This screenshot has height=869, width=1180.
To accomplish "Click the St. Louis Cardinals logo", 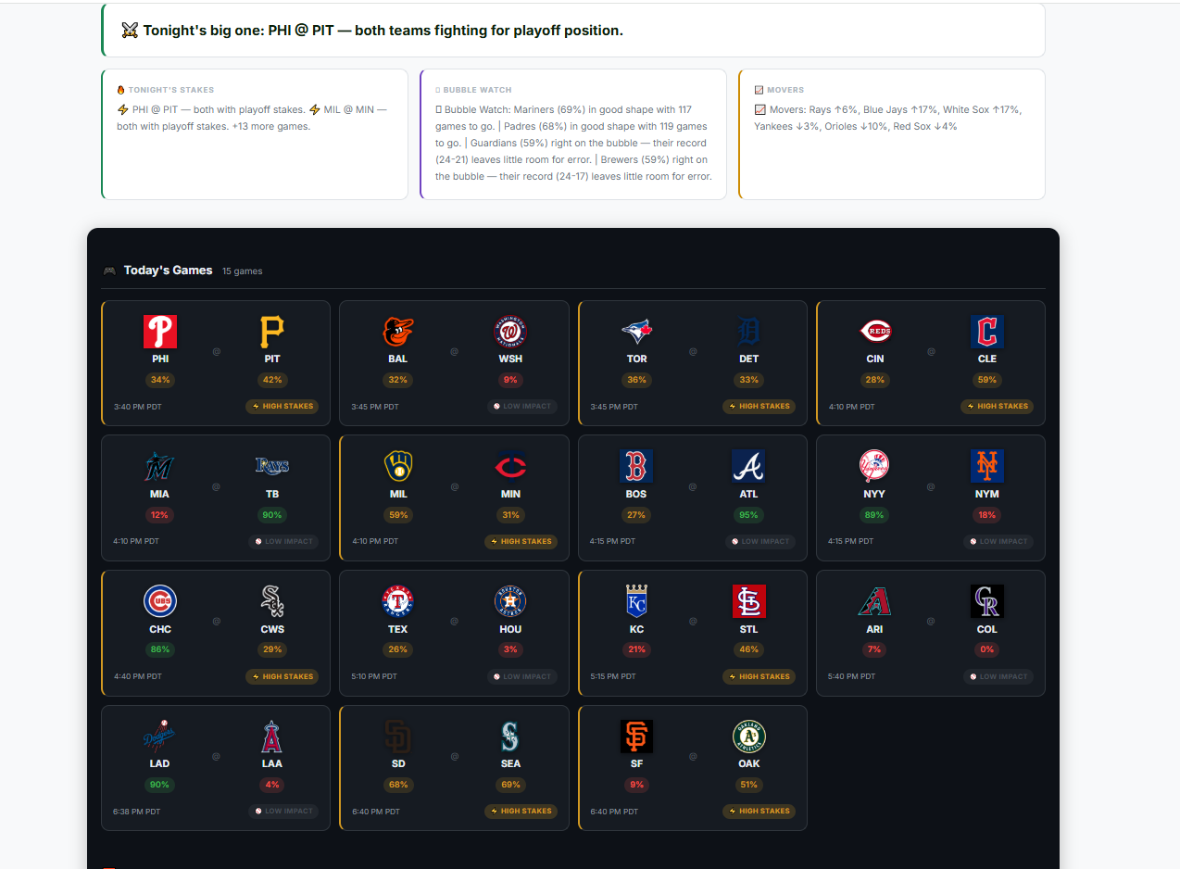I will (749, 602).
